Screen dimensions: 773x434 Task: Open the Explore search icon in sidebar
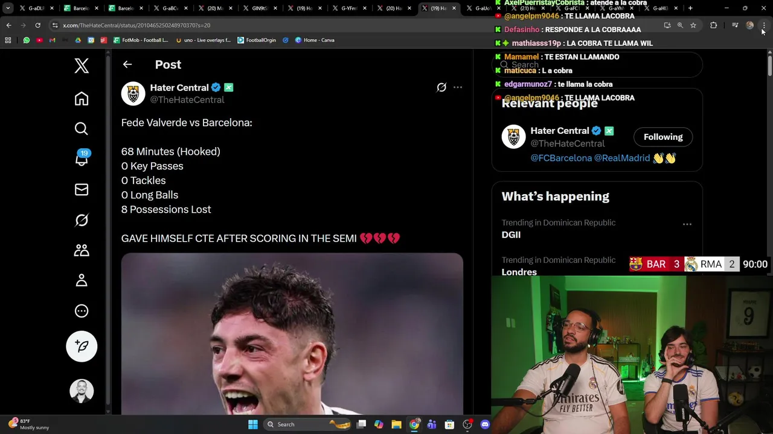pos(82,129)
